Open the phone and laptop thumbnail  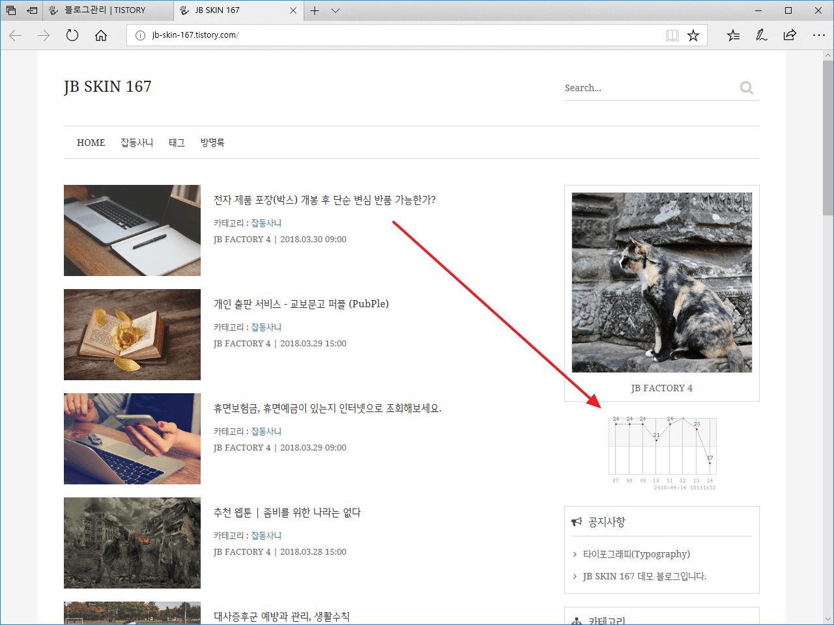coord(132,439)
